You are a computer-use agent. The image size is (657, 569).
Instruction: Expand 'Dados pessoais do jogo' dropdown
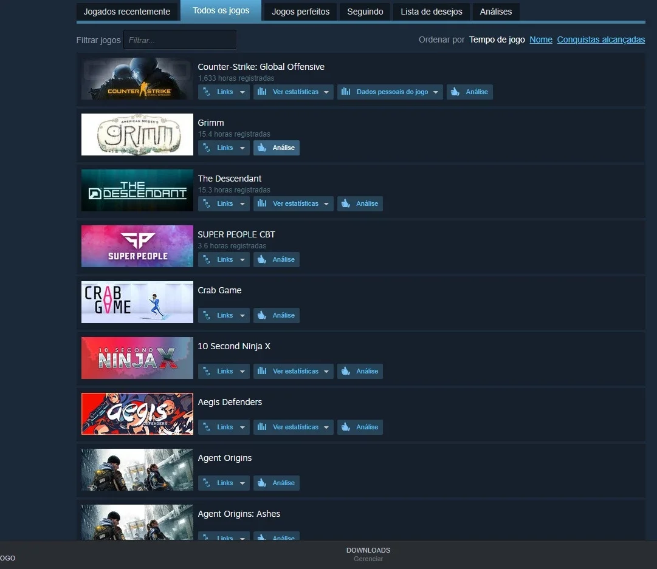[390, 92]
